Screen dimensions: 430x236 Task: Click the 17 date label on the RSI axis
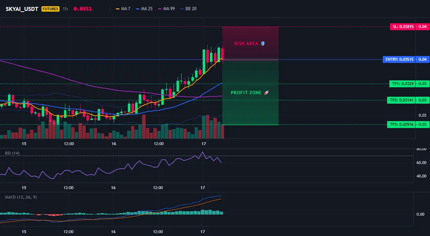pyautogui.click(x=203, y=188)
